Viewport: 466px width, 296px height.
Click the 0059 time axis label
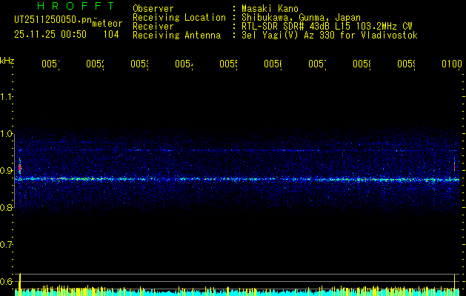click(406, 64)
